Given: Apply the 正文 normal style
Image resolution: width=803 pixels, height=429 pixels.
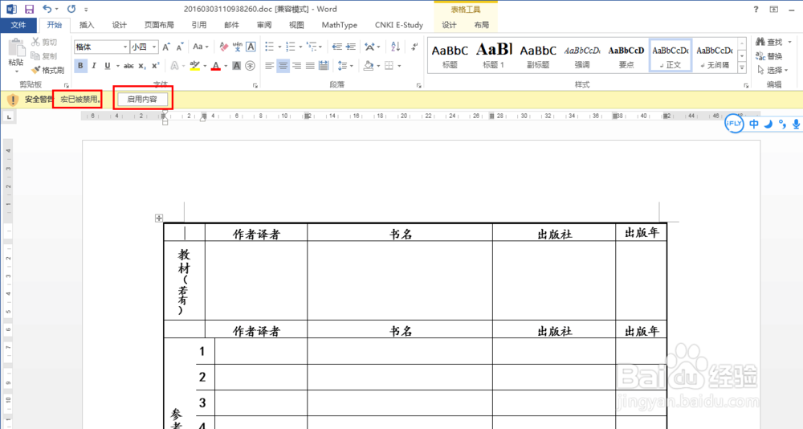Looking at the screenshot, I should tap(671, 55).
